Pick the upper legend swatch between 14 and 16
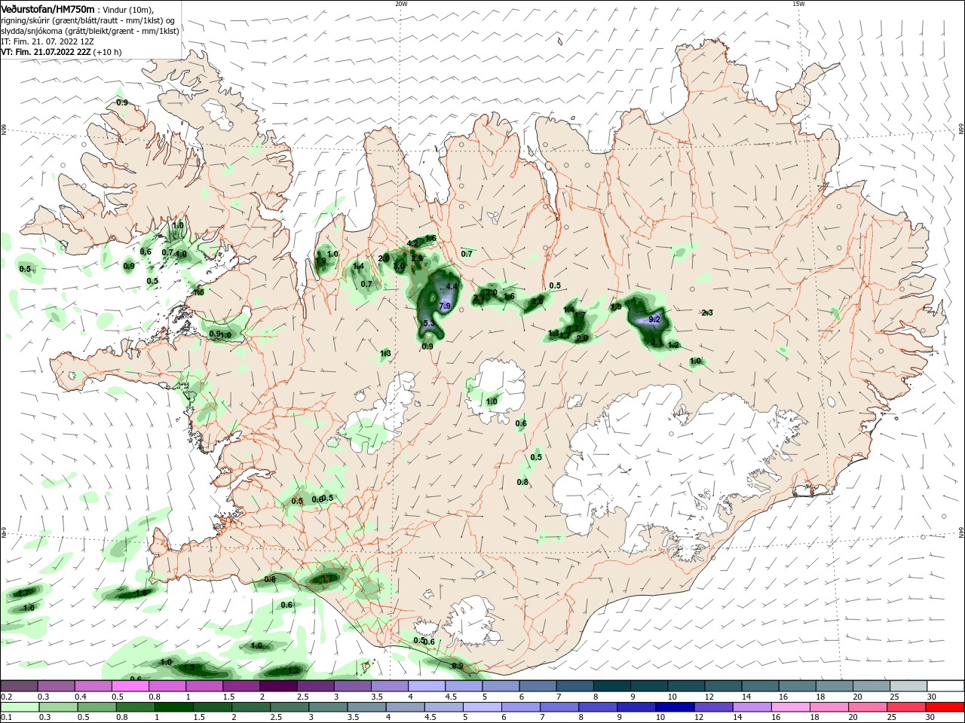The image size is (965, 723). tap(761, 686)
